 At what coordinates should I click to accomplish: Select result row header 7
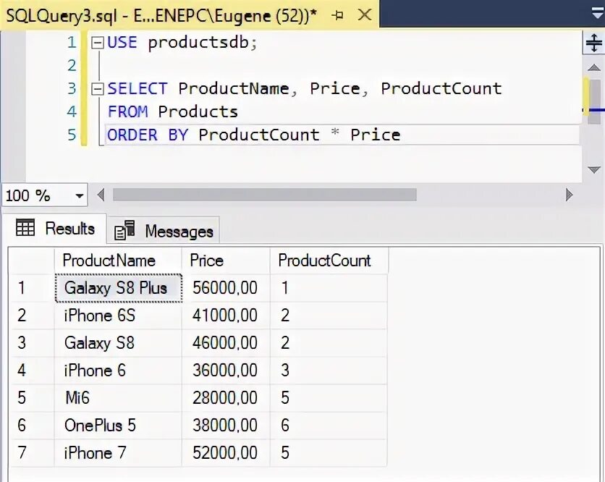32,452
